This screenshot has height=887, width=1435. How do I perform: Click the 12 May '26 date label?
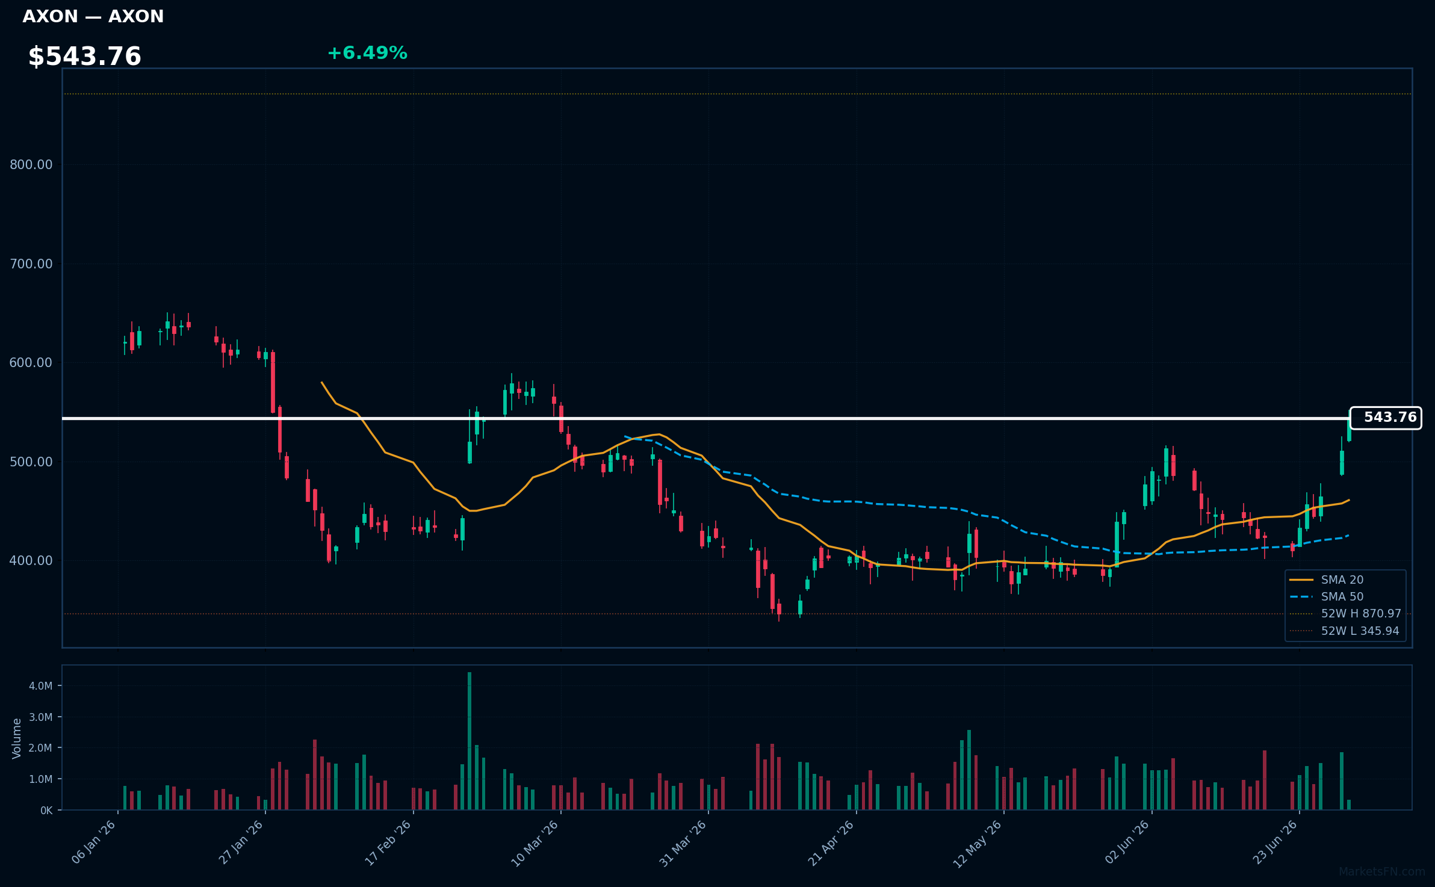point(978,843)
